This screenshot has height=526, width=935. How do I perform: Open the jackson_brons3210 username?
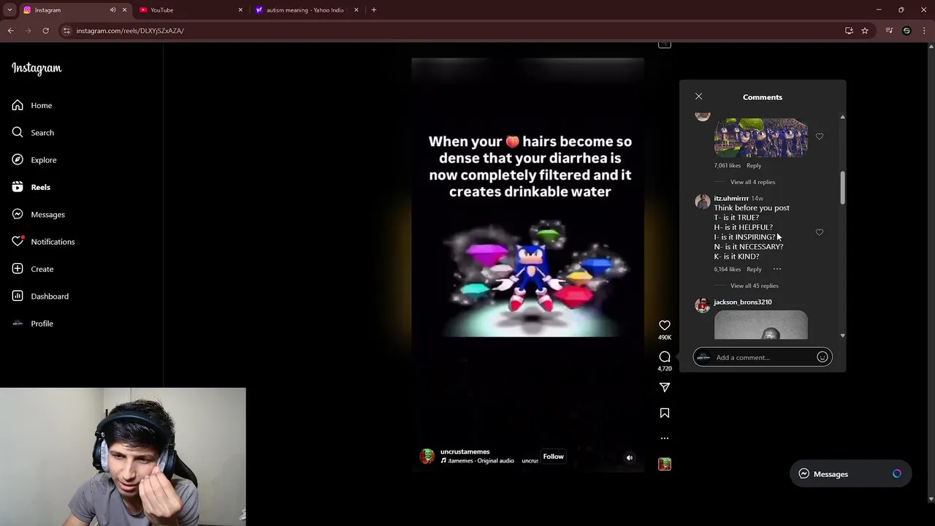click(742, 302)
